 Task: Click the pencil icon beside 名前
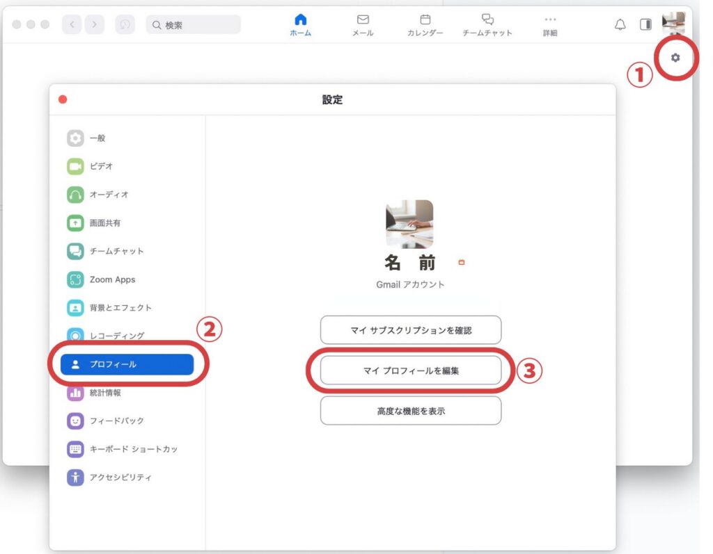coord(462,262)
